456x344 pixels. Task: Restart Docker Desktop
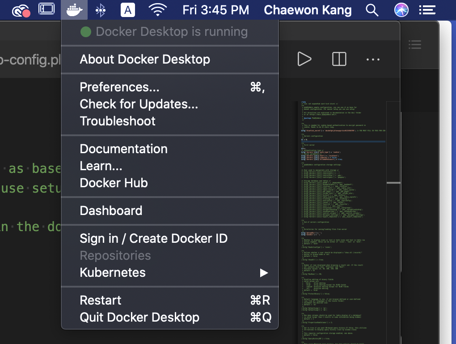coord(170,300)
